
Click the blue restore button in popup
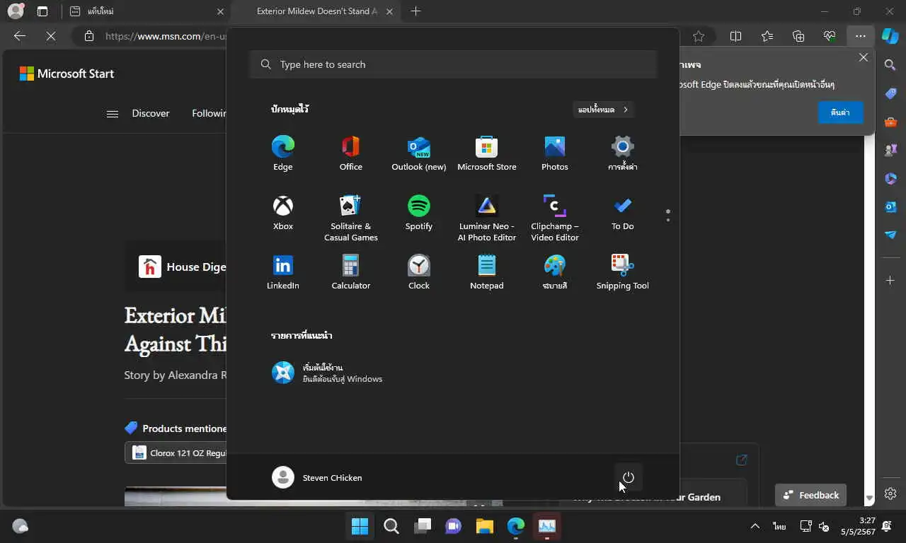tap(840, 112)
